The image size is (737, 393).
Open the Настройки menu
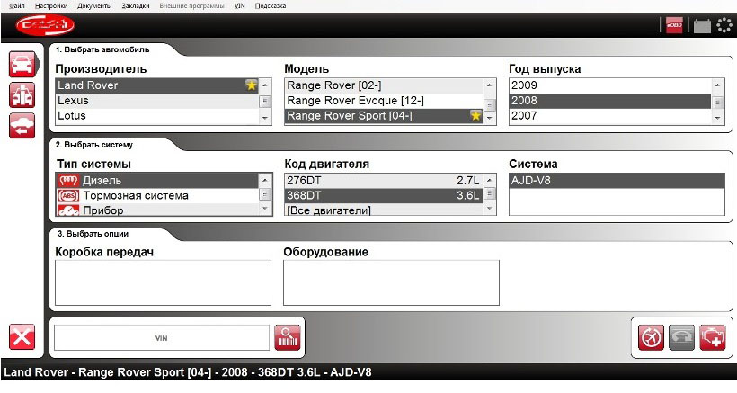click(x=51, y=6)
